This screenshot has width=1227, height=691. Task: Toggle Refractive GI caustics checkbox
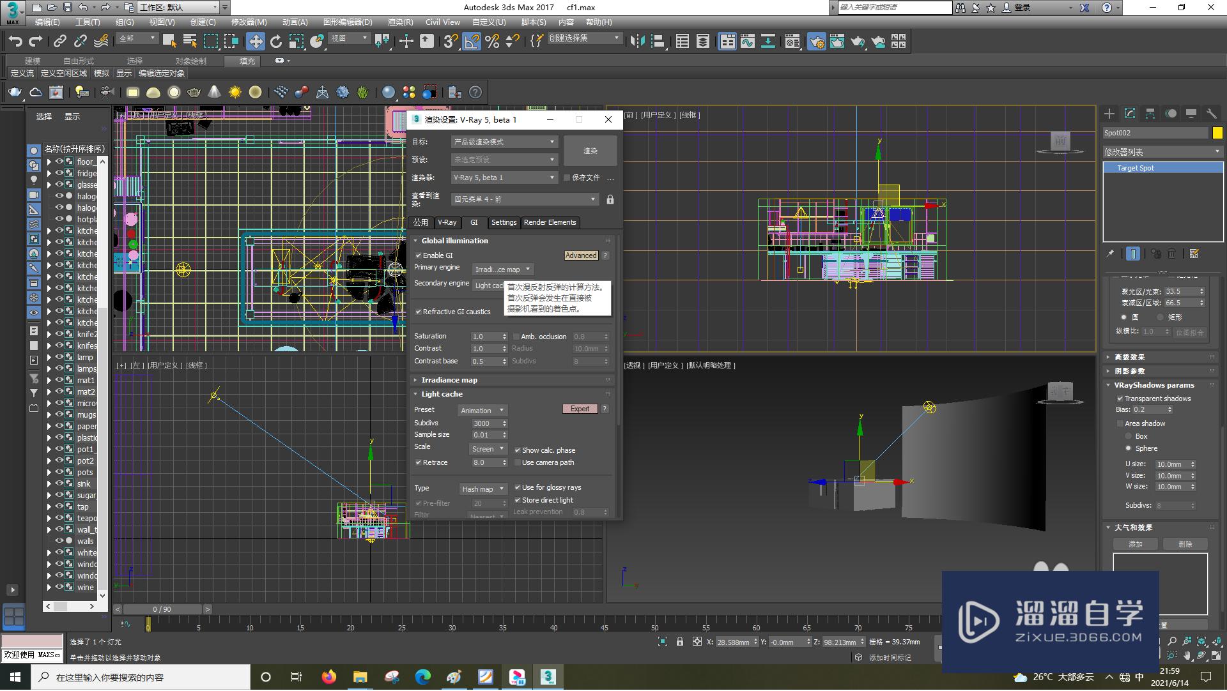pyautogui.click(x=418, y=312)
